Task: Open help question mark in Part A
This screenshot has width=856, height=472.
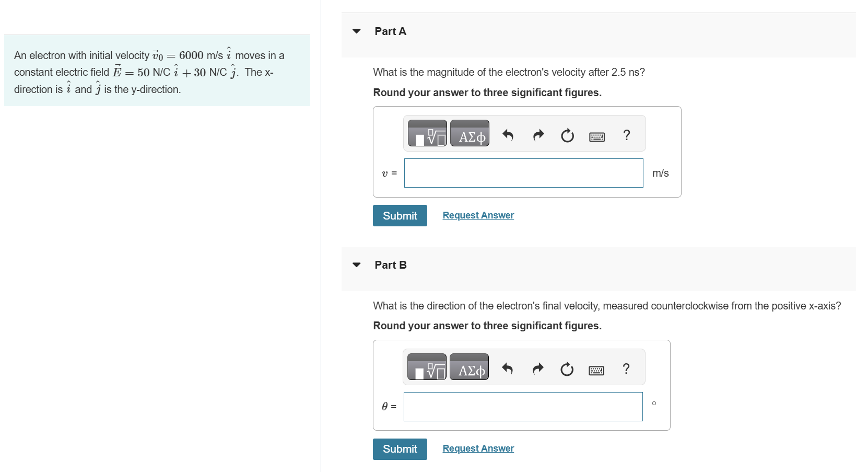Action: click(627, 135)
